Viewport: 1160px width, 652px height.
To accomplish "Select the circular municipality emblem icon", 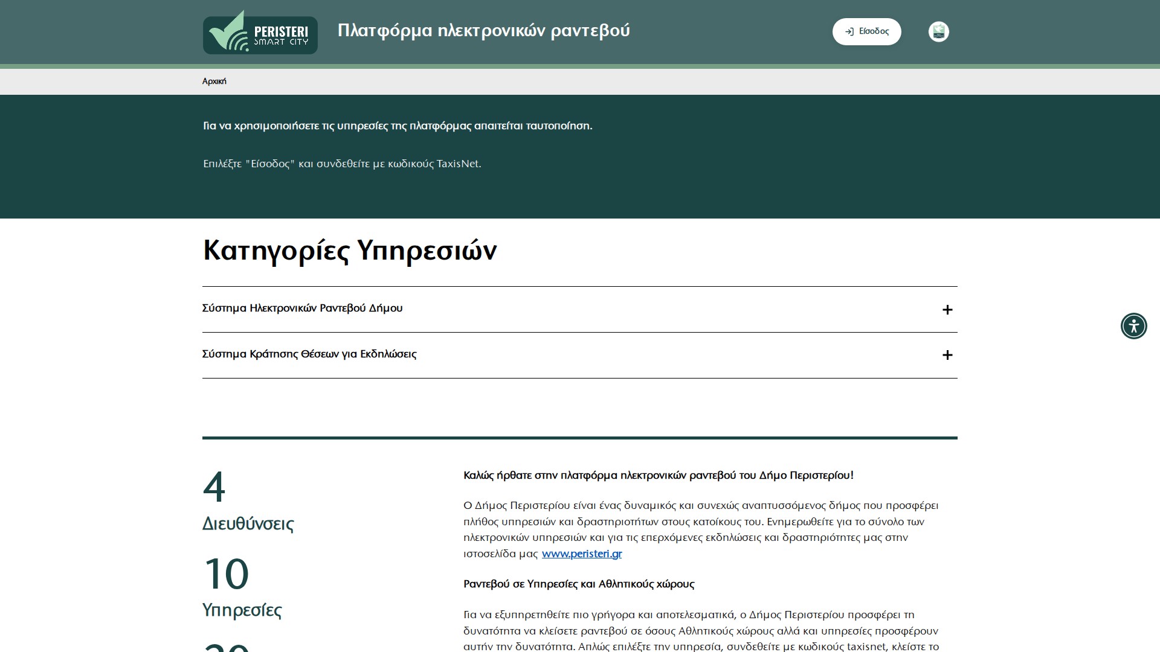I will pyautogui.click(x=938, y=31).
